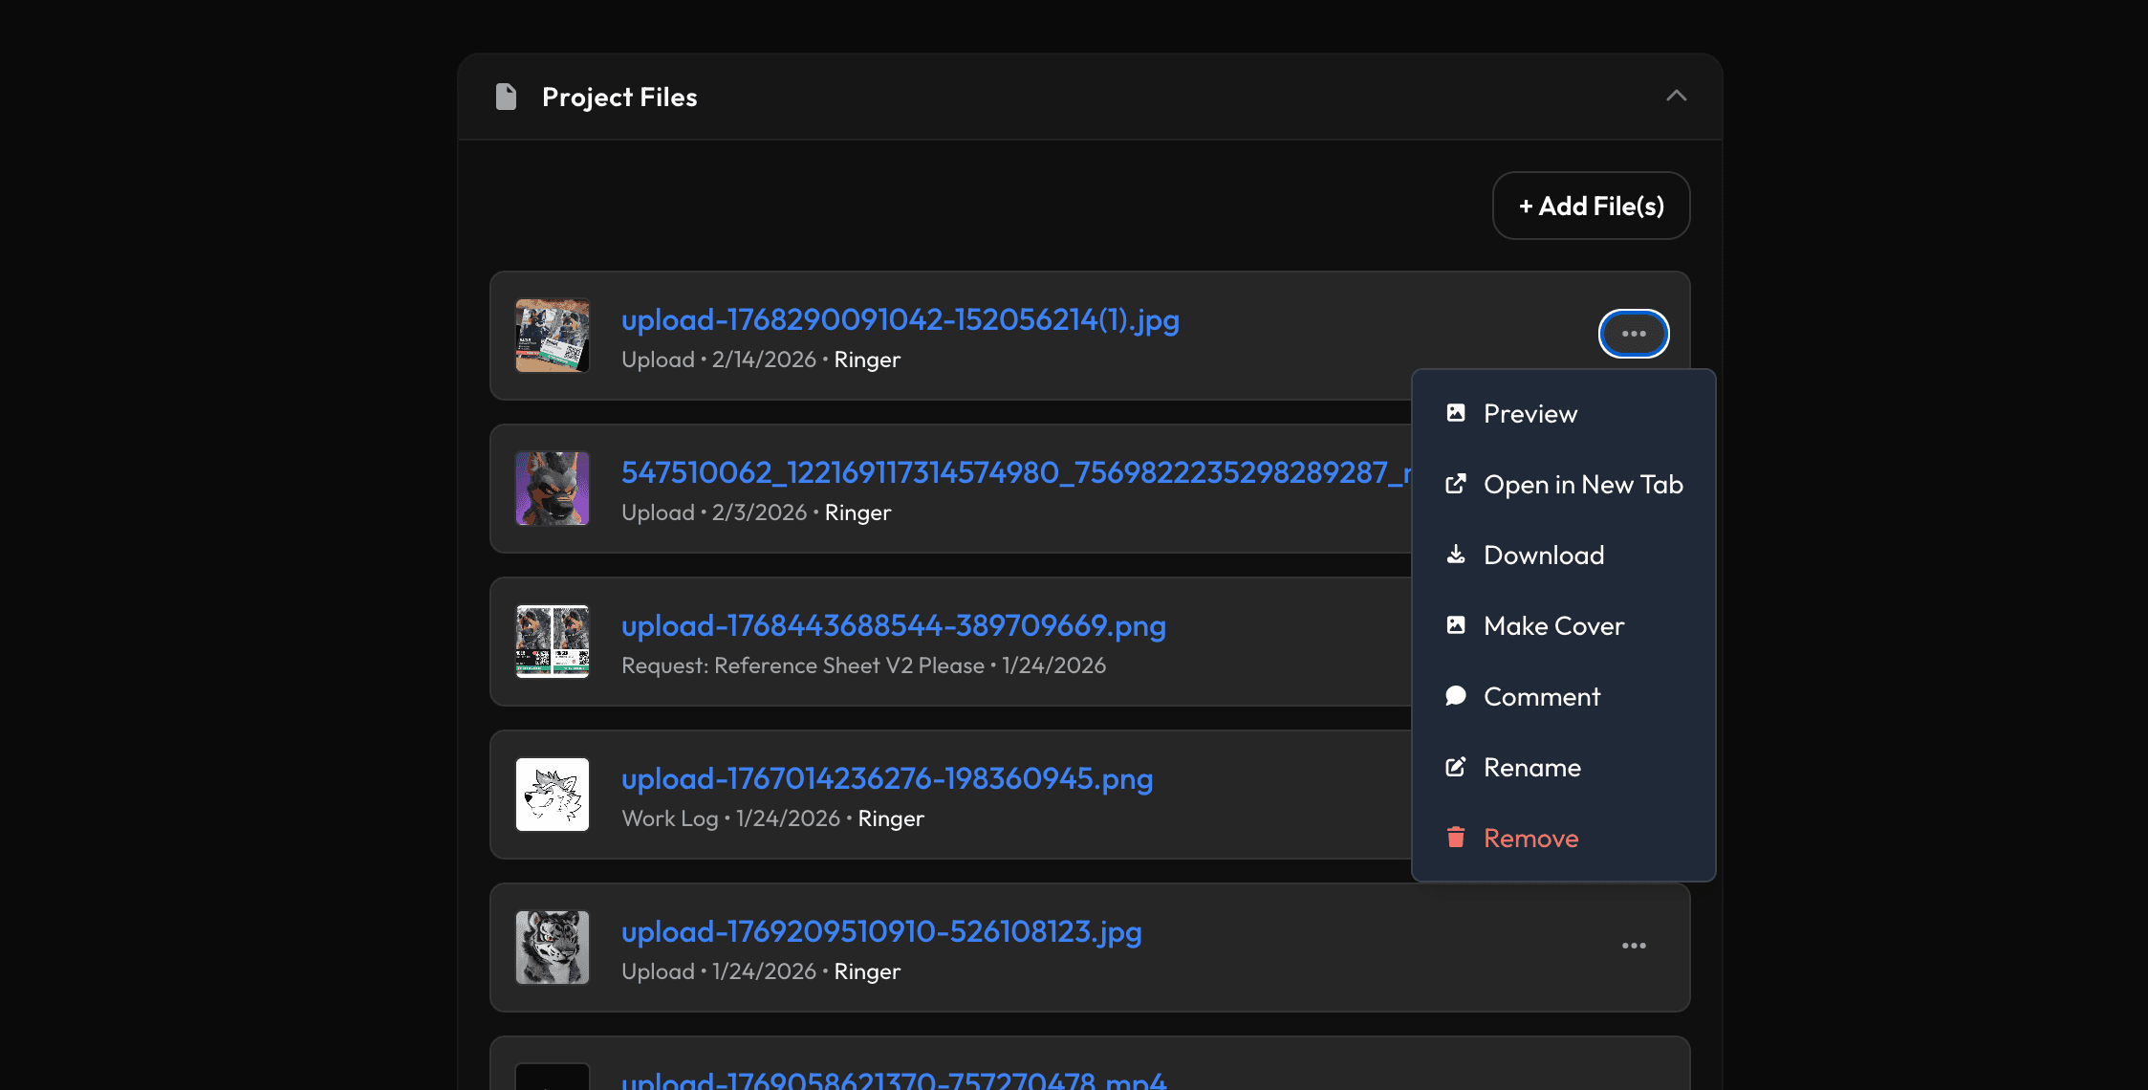The width and height of the screenshot is (2148, 1090).
Task: Open upload-1768290091042-152056214(1).jpg link
Action: (x=900, y=319)
